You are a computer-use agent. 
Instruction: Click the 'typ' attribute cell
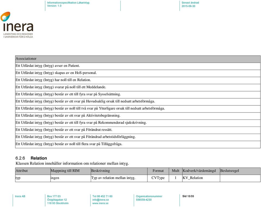click(33, 178)
